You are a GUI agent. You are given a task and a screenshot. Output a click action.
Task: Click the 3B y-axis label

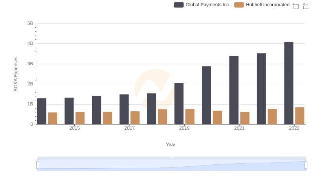click(x=30, y=64)
